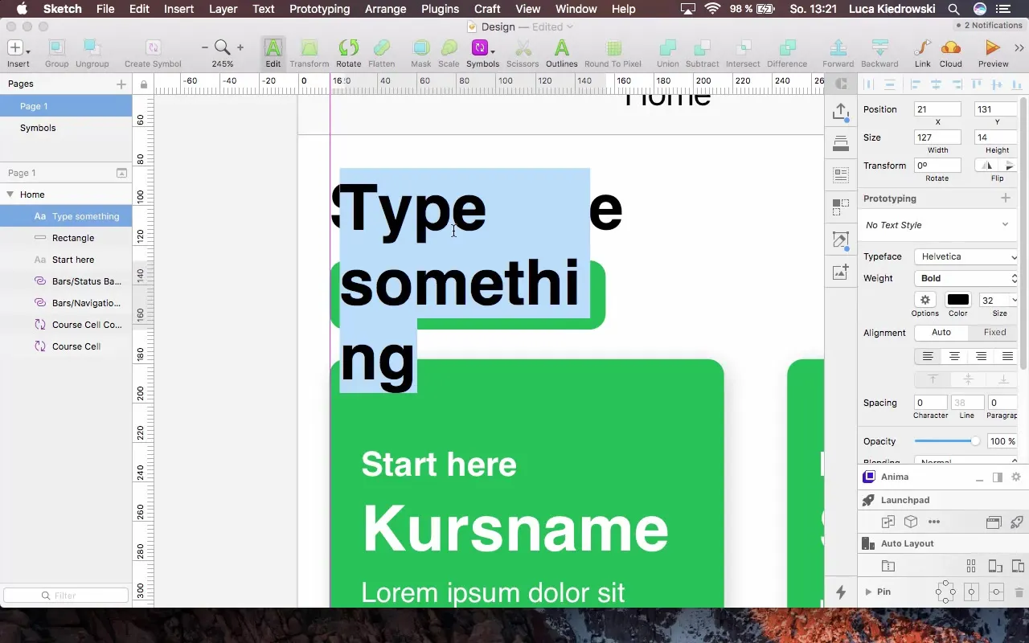The image size is (1029, 643).
Task: Zoom out with the minus button
Action: coord(205,48)
